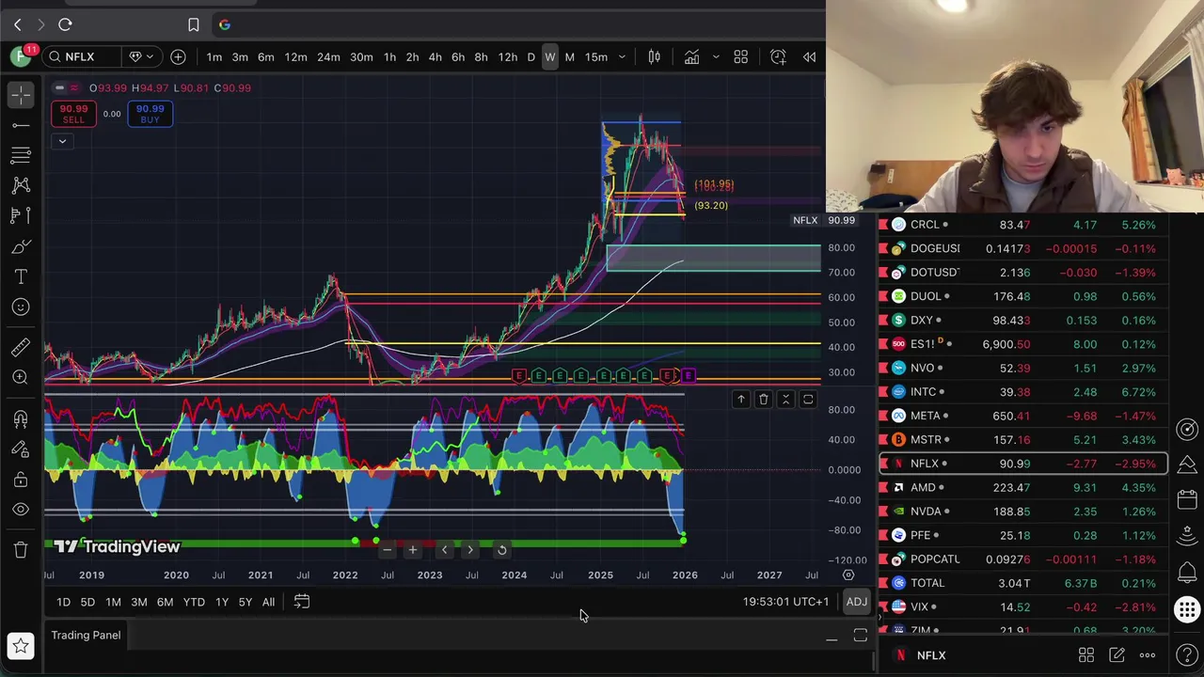This screenshot has height=677, width=1204.
Task: Select AMD in the watchlist
Action: [x=1023, y=487]
